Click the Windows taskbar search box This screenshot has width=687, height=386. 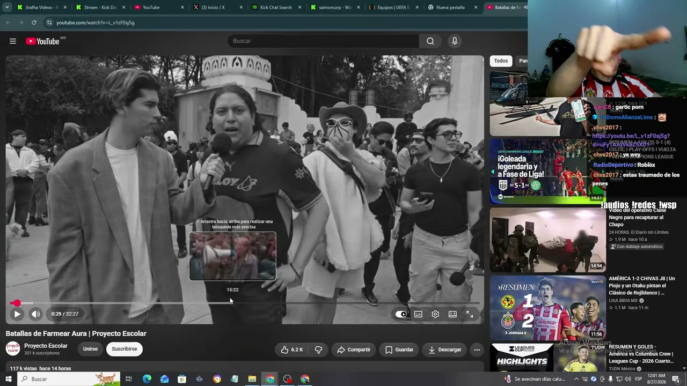click(x=69, y=379)
